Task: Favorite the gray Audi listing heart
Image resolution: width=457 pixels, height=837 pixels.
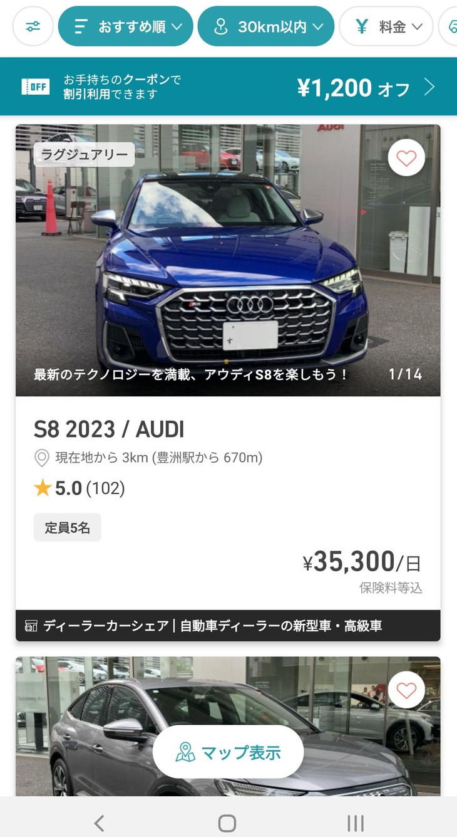Action: click(406, 691)
